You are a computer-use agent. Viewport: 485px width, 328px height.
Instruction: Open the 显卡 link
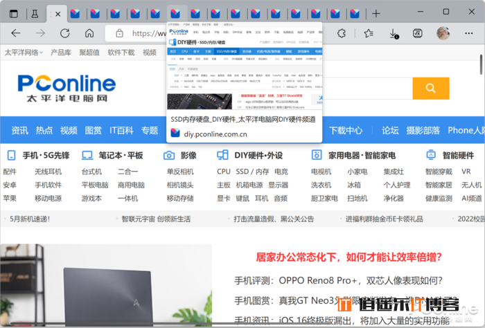pos(224,199)
